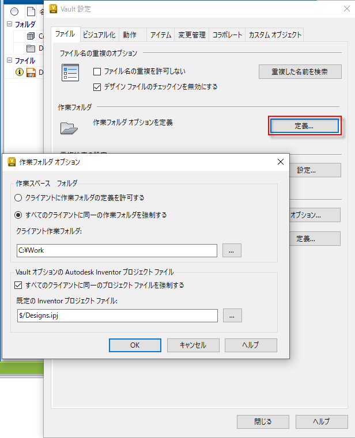Toggle すべてのクライアントに同一のプロジェクト ファイルを強制する checkbox

point(18,285)
